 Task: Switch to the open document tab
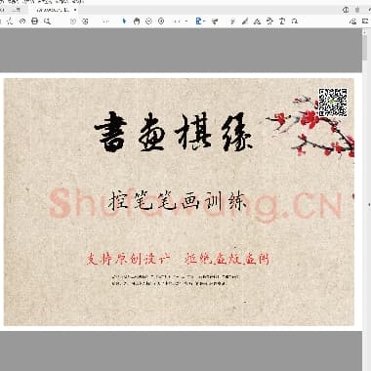click(x=53, y=10)
